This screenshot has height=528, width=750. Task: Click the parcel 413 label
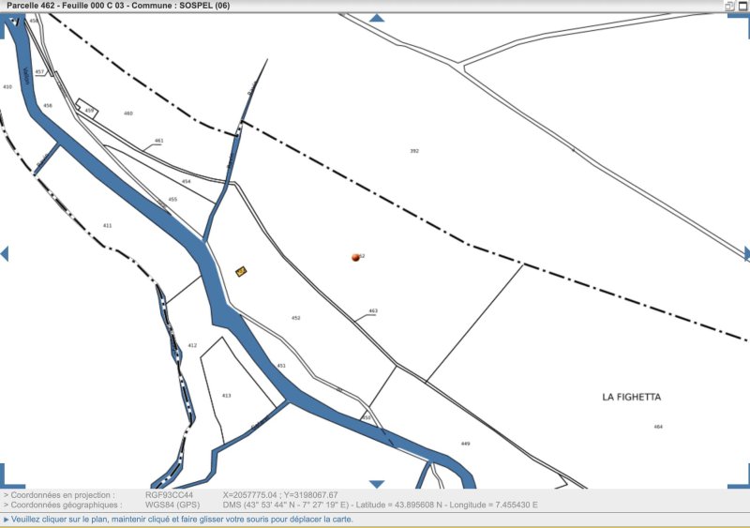[x=226, y=396]
